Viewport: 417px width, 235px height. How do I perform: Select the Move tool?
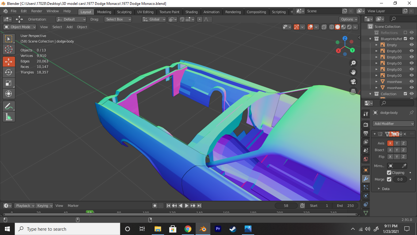tap(9, 62)
